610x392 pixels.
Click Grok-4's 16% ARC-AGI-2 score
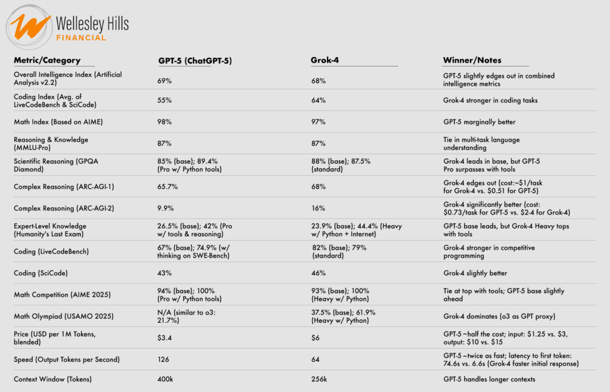click(x=318, y=209)
